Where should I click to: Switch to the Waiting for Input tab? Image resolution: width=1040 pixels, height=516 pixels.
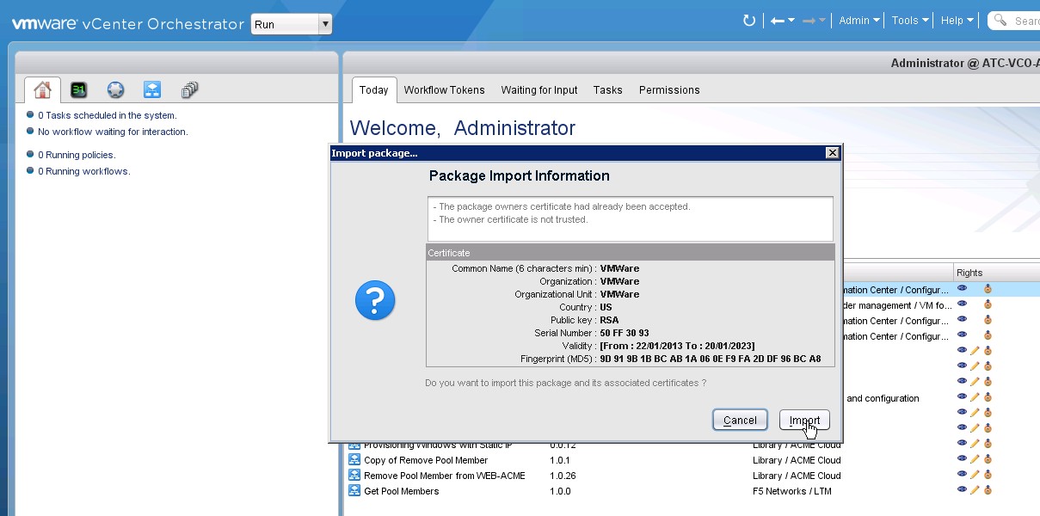(x=539, y=90)
